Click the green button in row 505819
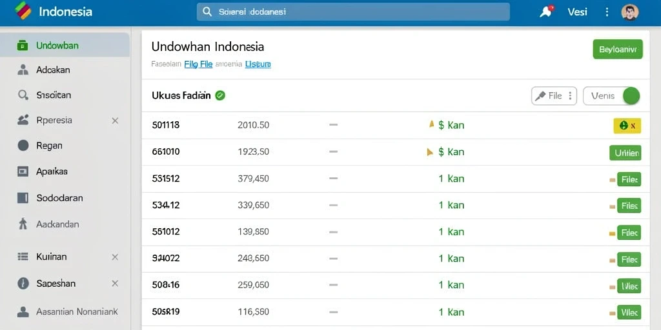 pyautogui.click(x=629, y=313)
